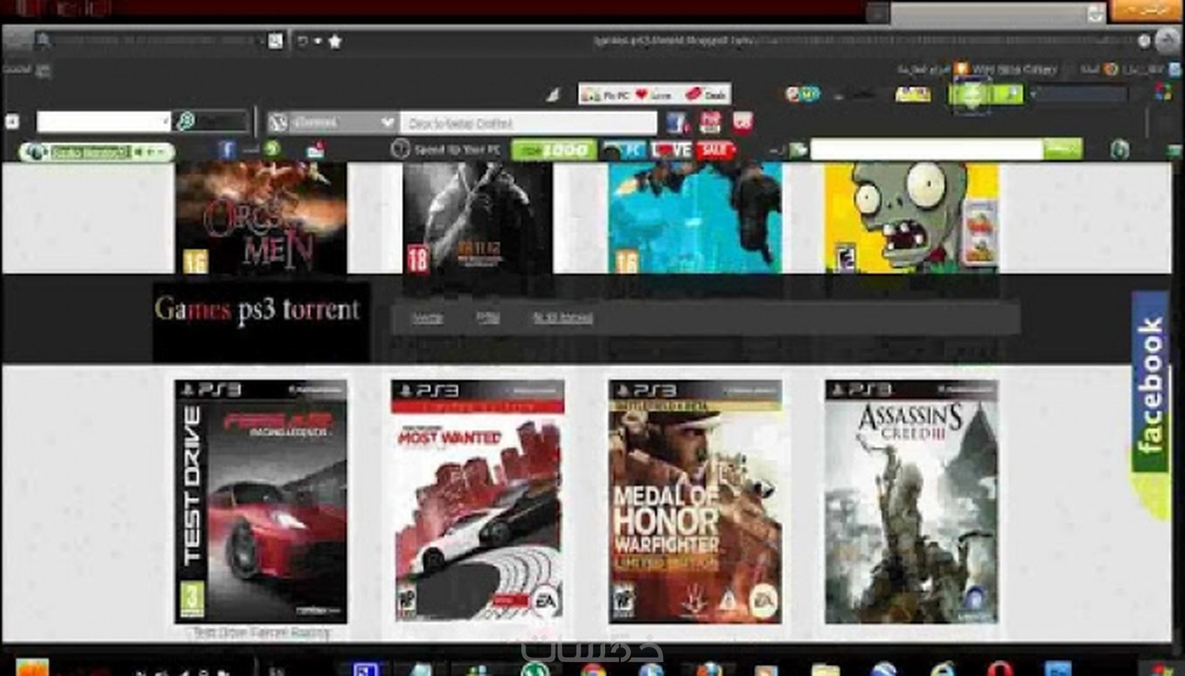Open the zombie game cover with yellow background
Image resolution: width=1185 pixels, height=676 pixels.
tap(912, 217)
